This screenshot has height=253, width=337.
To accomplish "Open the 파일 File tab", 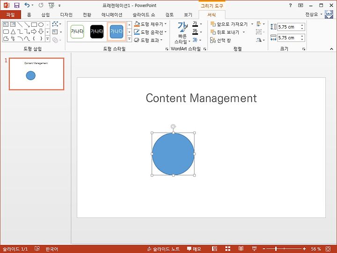I will pyautogui.click(x=10, y=15).
